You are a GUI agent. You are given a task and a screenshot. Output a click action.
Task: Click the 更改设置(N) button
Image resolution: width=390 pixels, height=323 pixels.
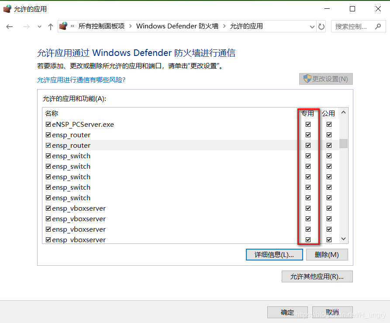(x=326, y=79)
